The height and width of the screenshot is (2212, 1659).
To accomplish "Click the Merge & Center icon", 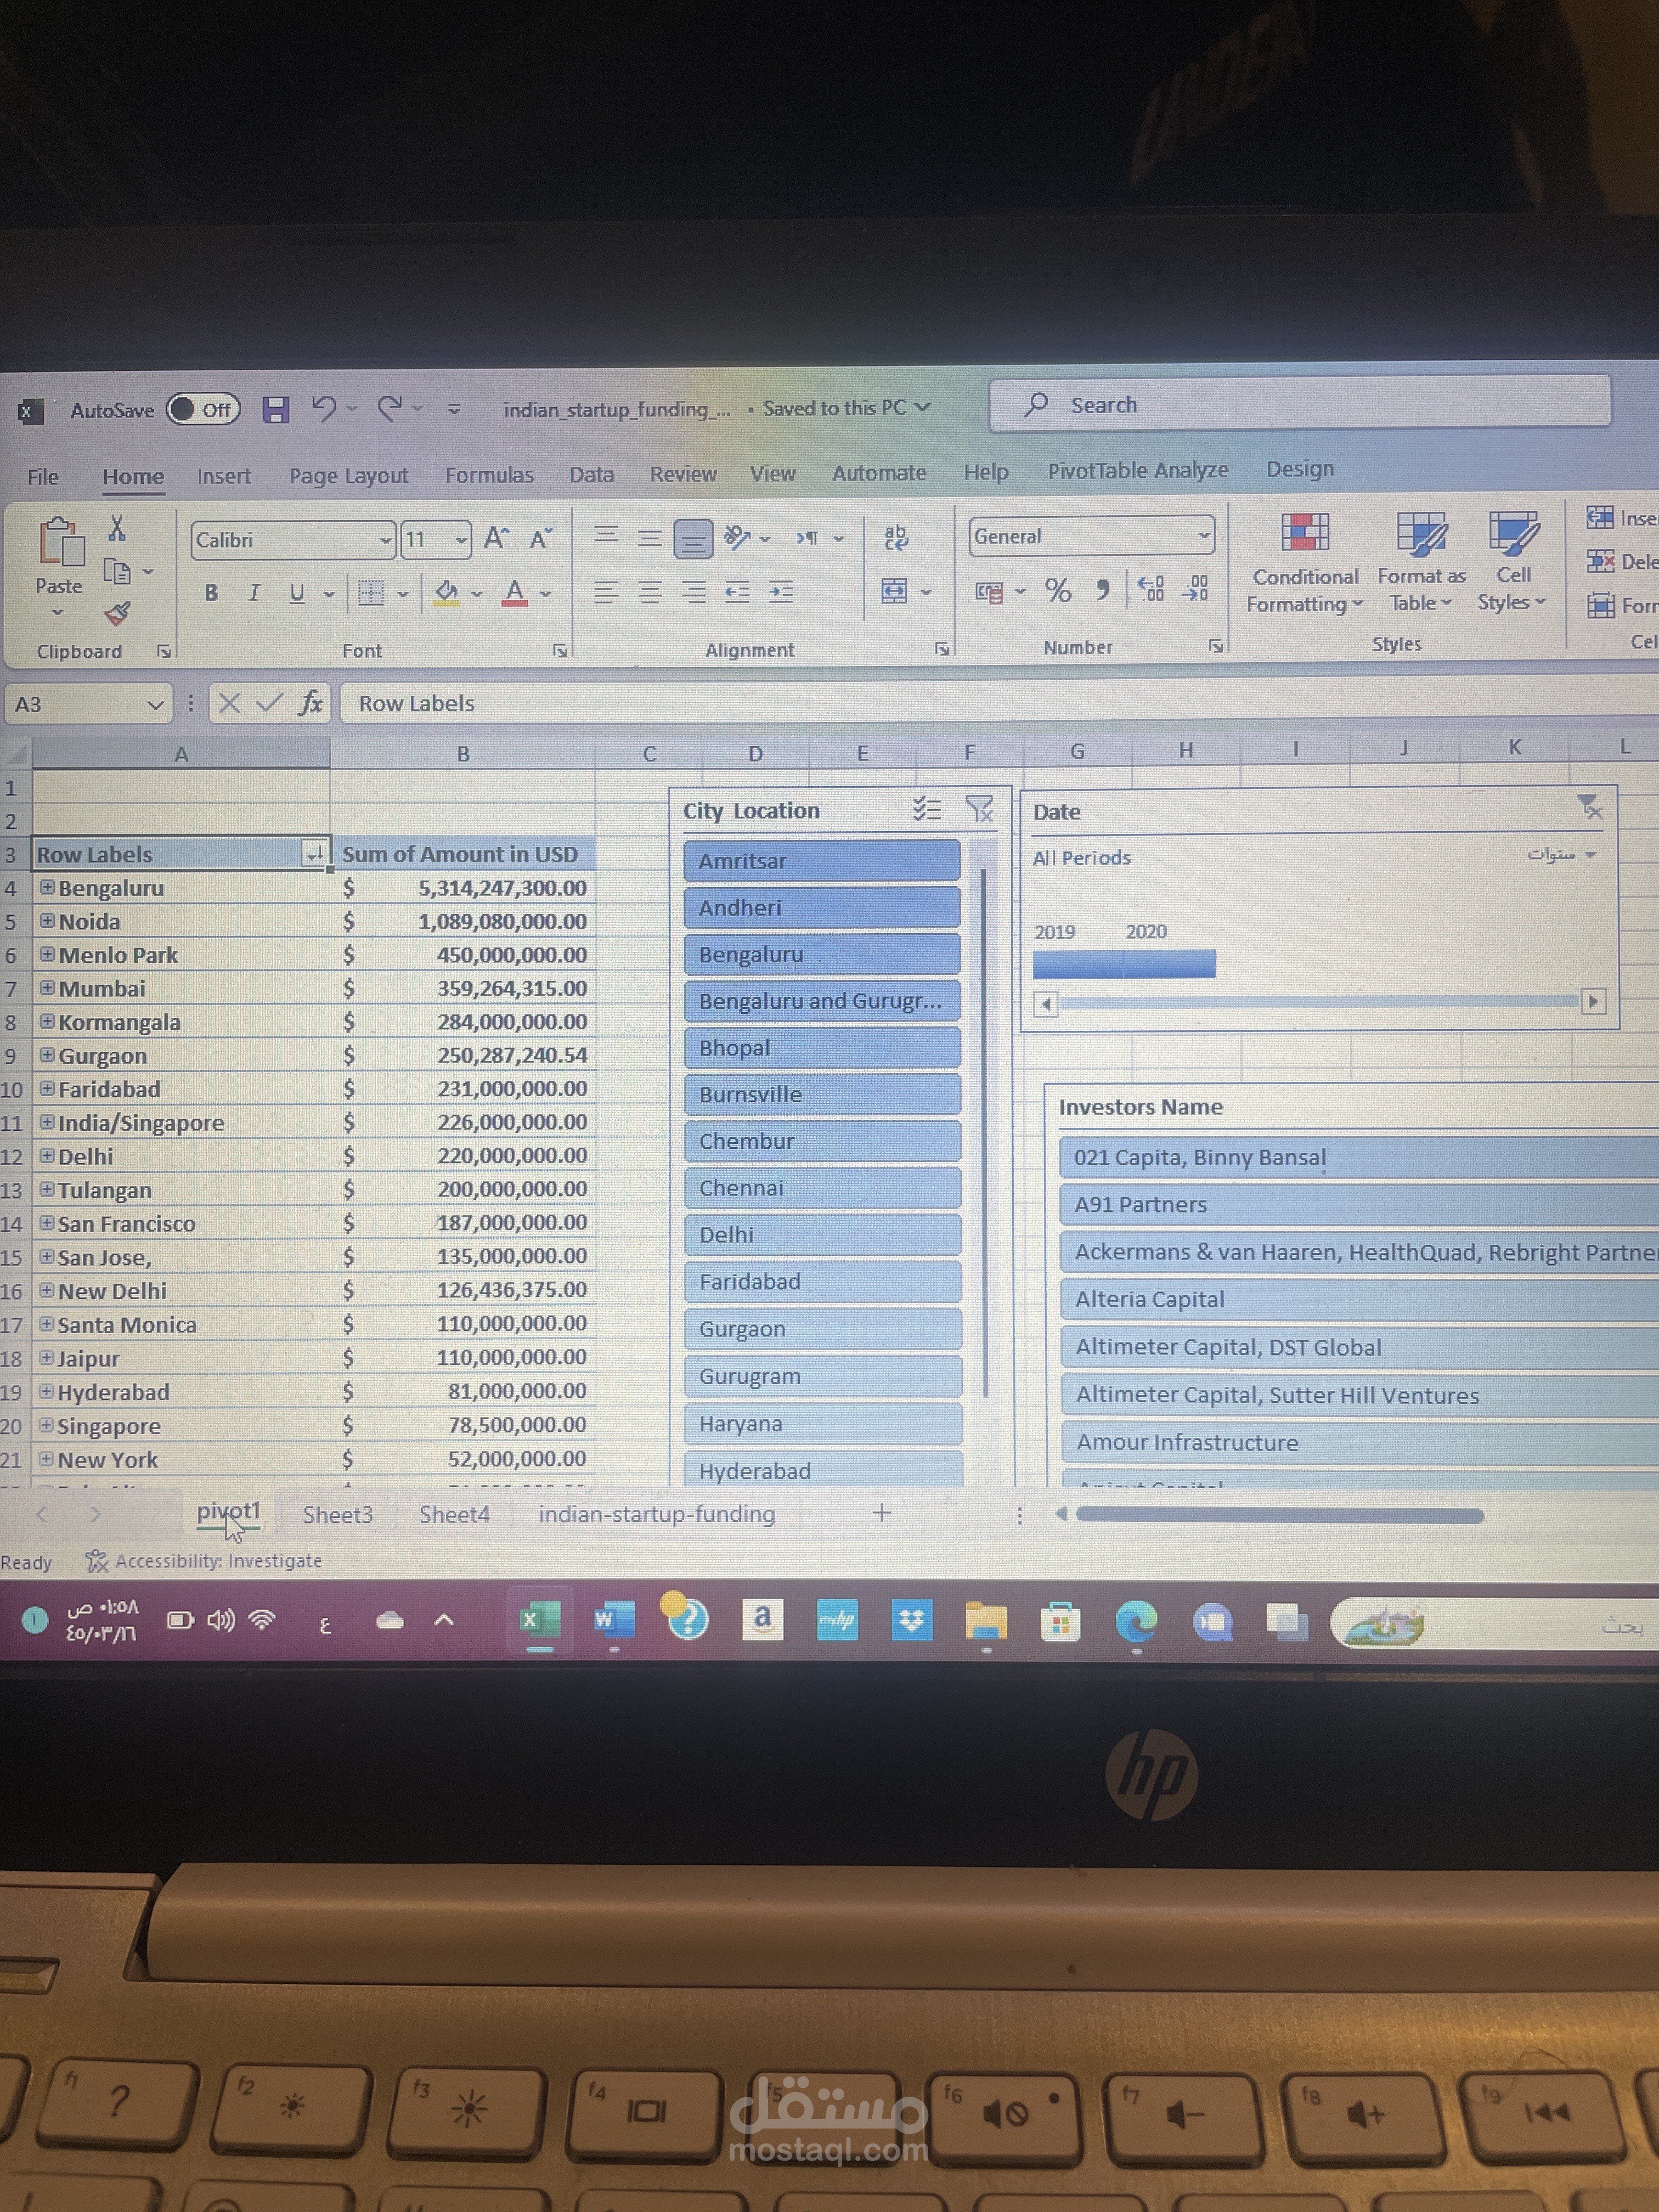I will [894, 591].
